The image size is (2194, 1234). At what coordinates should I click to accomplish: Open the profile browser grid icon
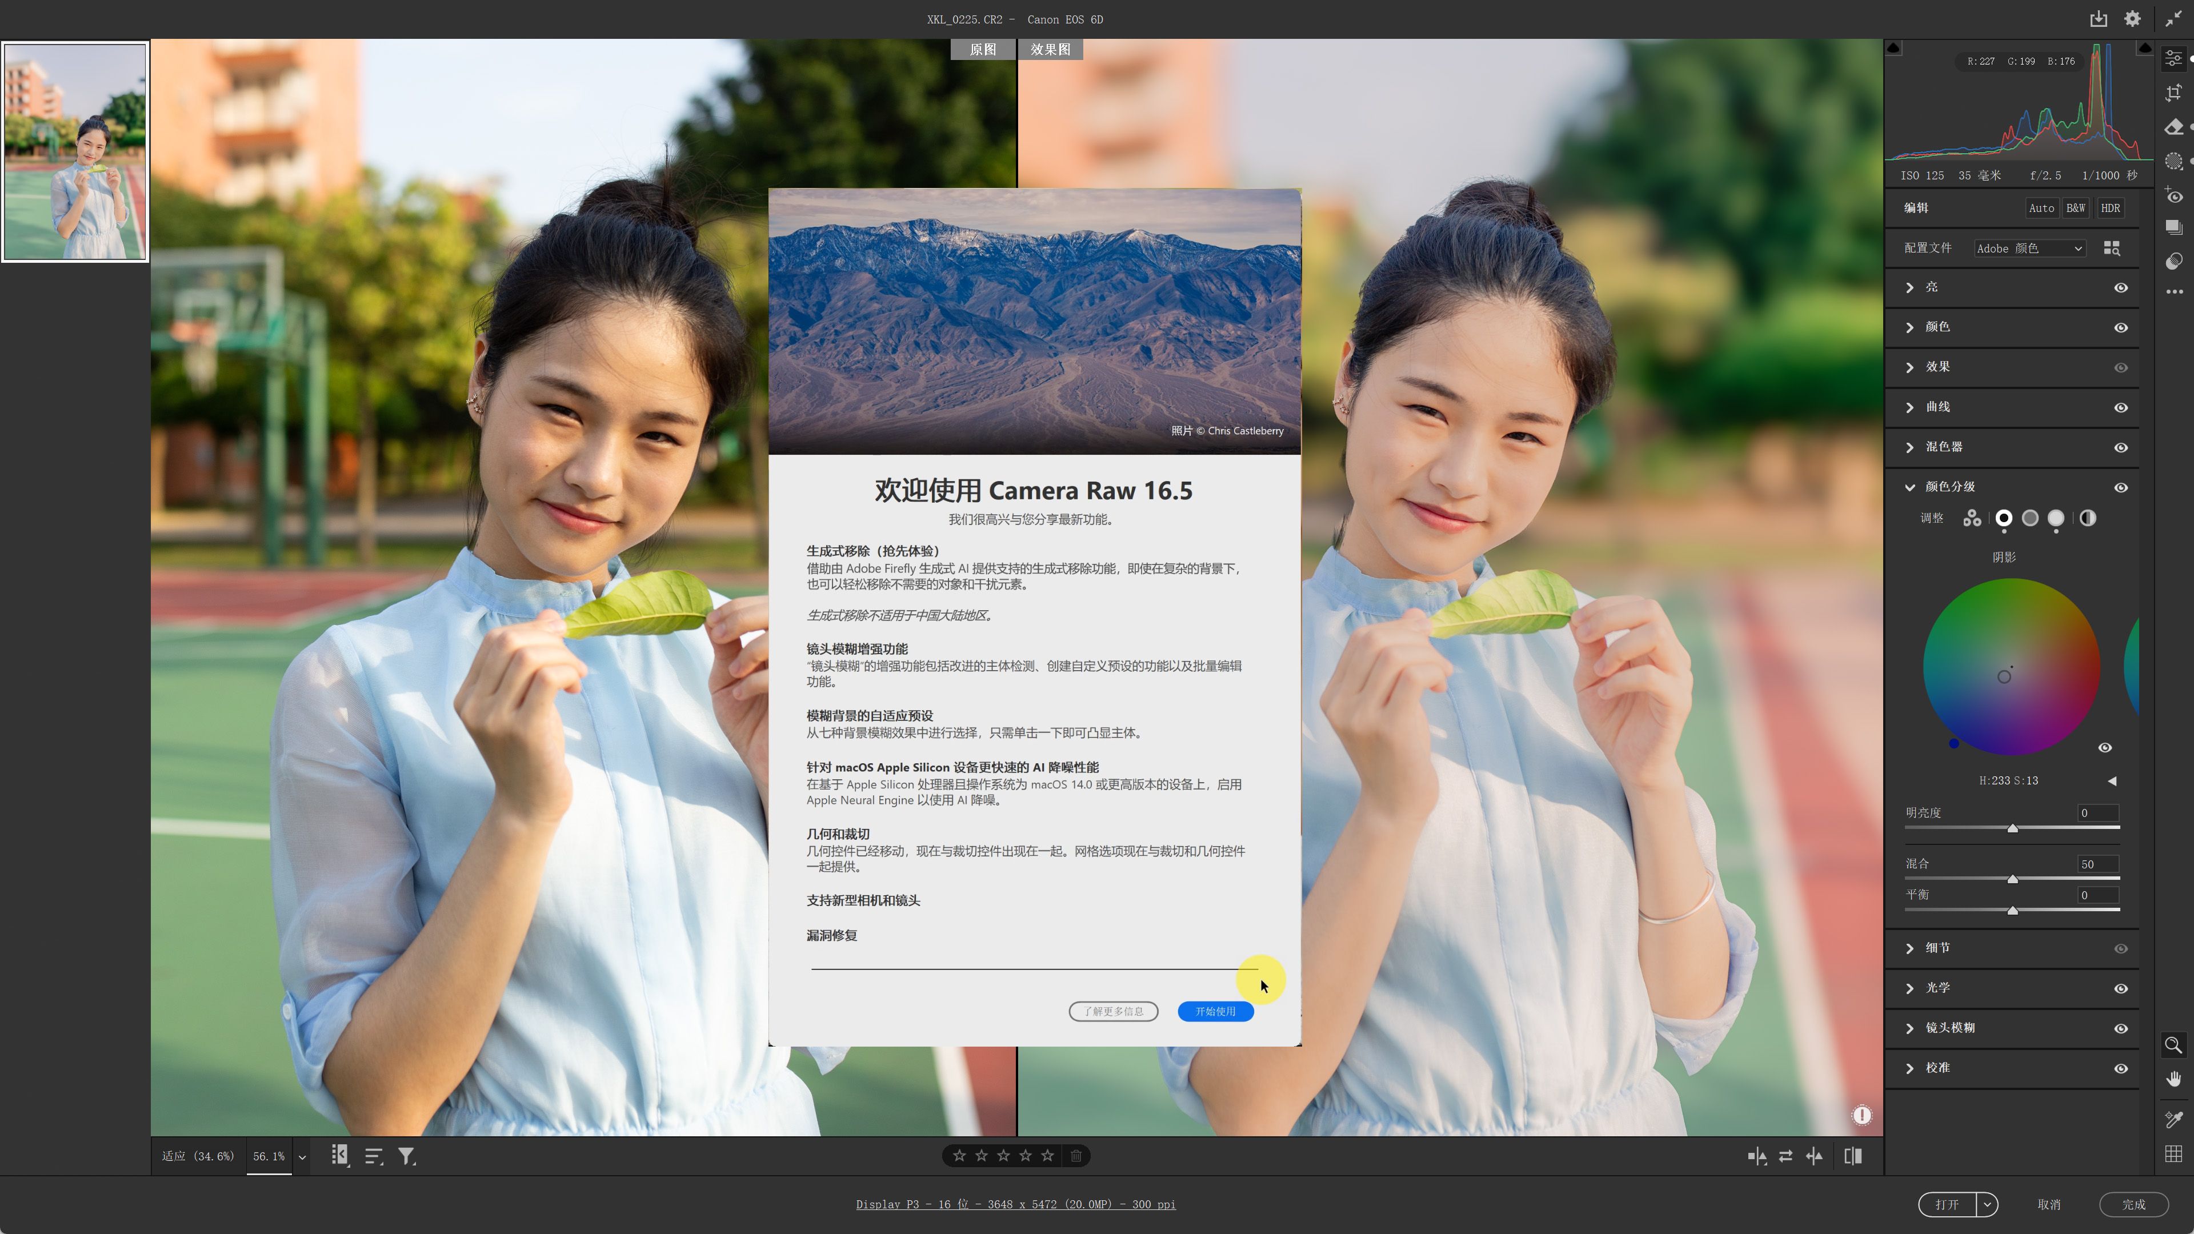(x=2112, y=248)
